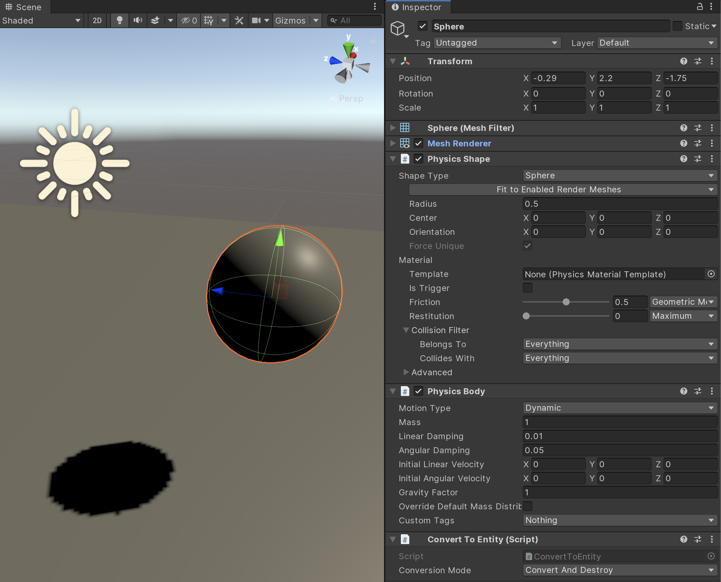This screenshot has width=721, height=582.
Task: Disable the Mesh Renderer component checkbox
Action: pos(418,144)
